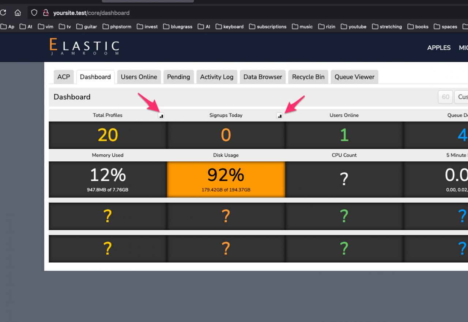The image size is (468, 322).
Task: Open the At bookmark folder
Action: click(x=26, y=27)
